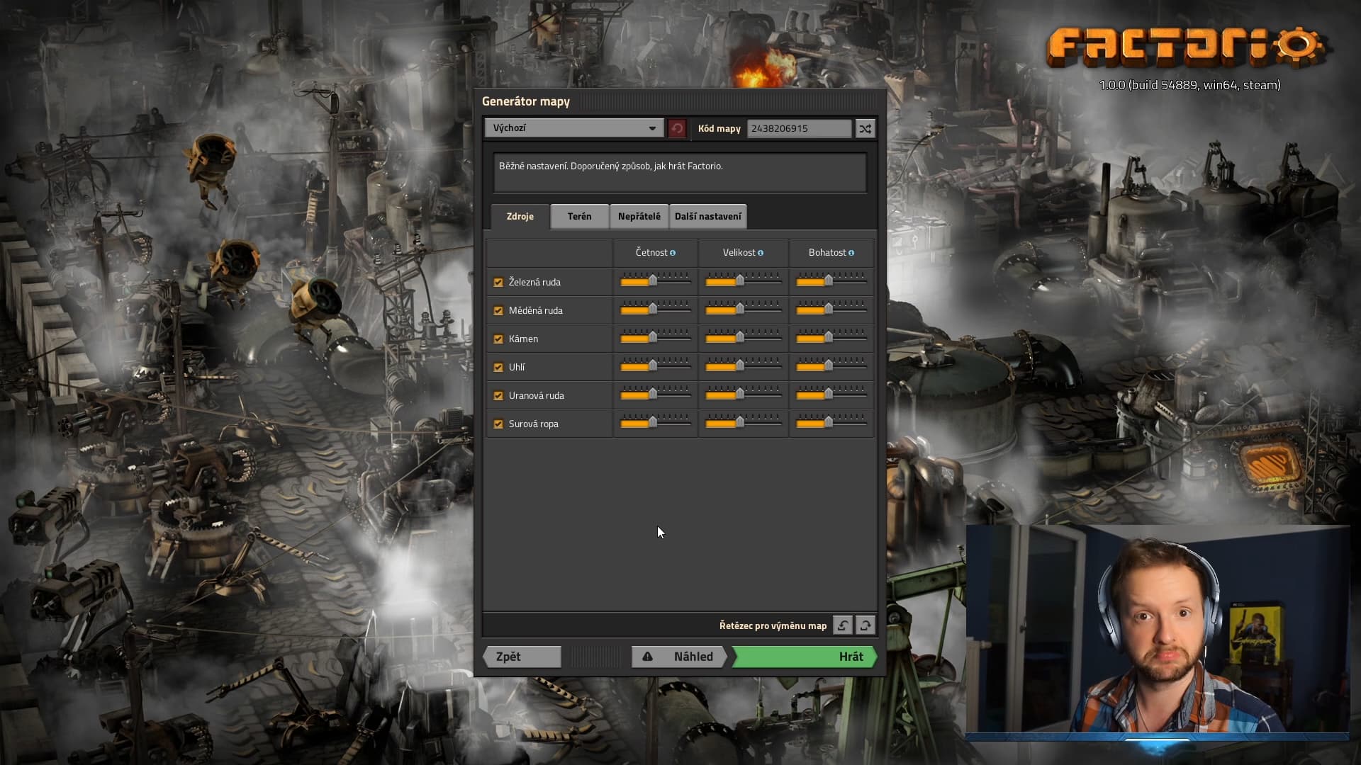The width and height of the screenshot is (1361, 765).
Task: Open the Další nastavení tab
Action: [x=707, y=216]
